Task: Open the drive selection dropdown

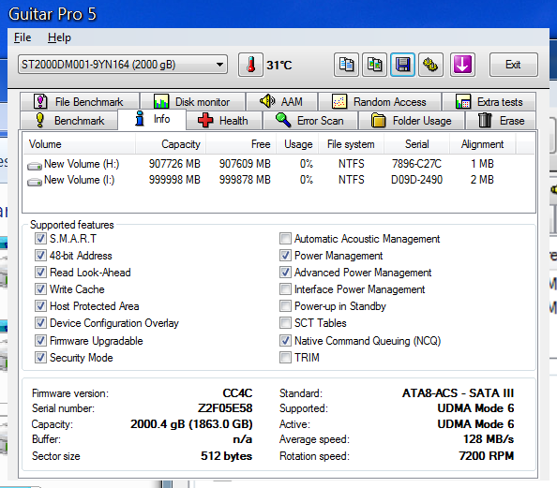Action: pos(123,65)
